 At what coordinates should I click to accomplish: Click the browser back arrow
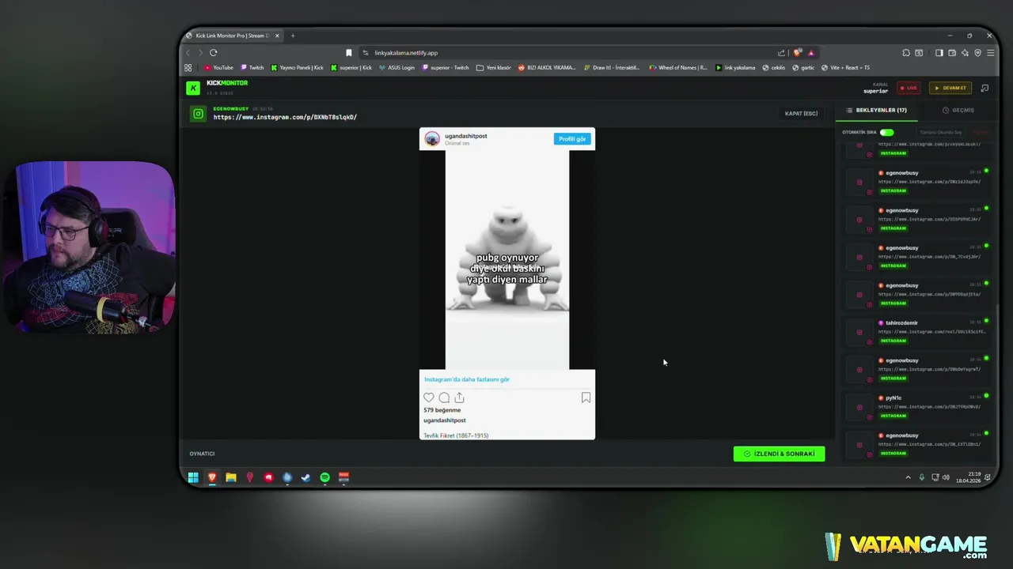pyautogui.click(x=188, y=53)
